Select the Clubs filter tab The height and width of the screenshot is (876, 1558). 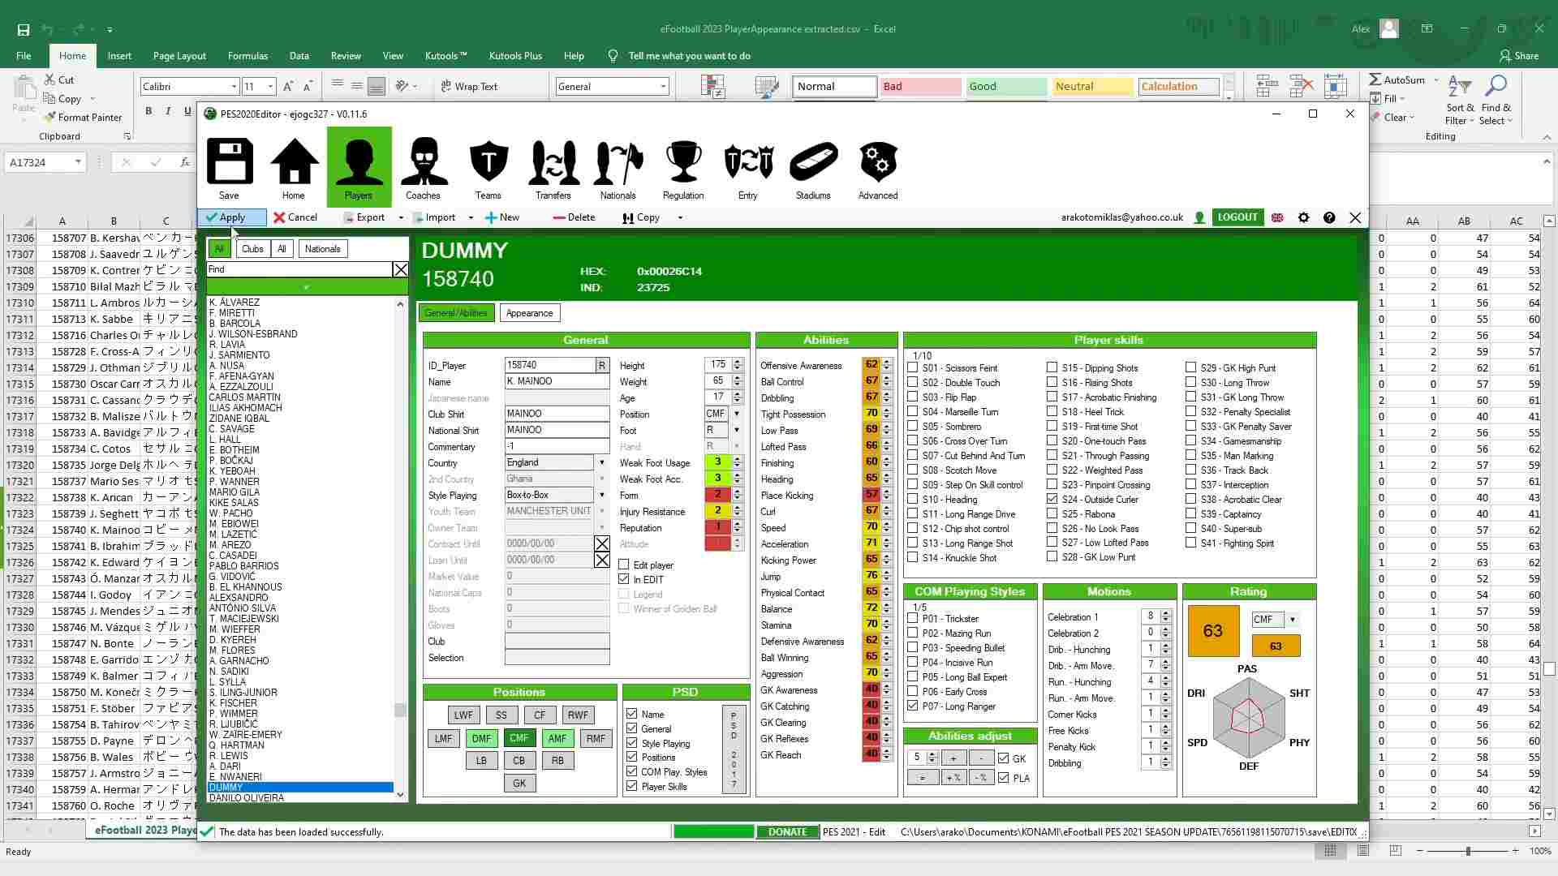252,249
